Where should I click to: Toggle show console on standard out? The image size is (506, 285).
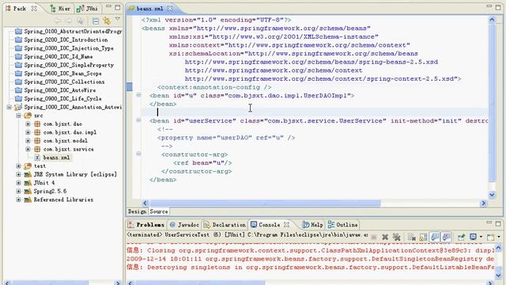click(435, 237)
